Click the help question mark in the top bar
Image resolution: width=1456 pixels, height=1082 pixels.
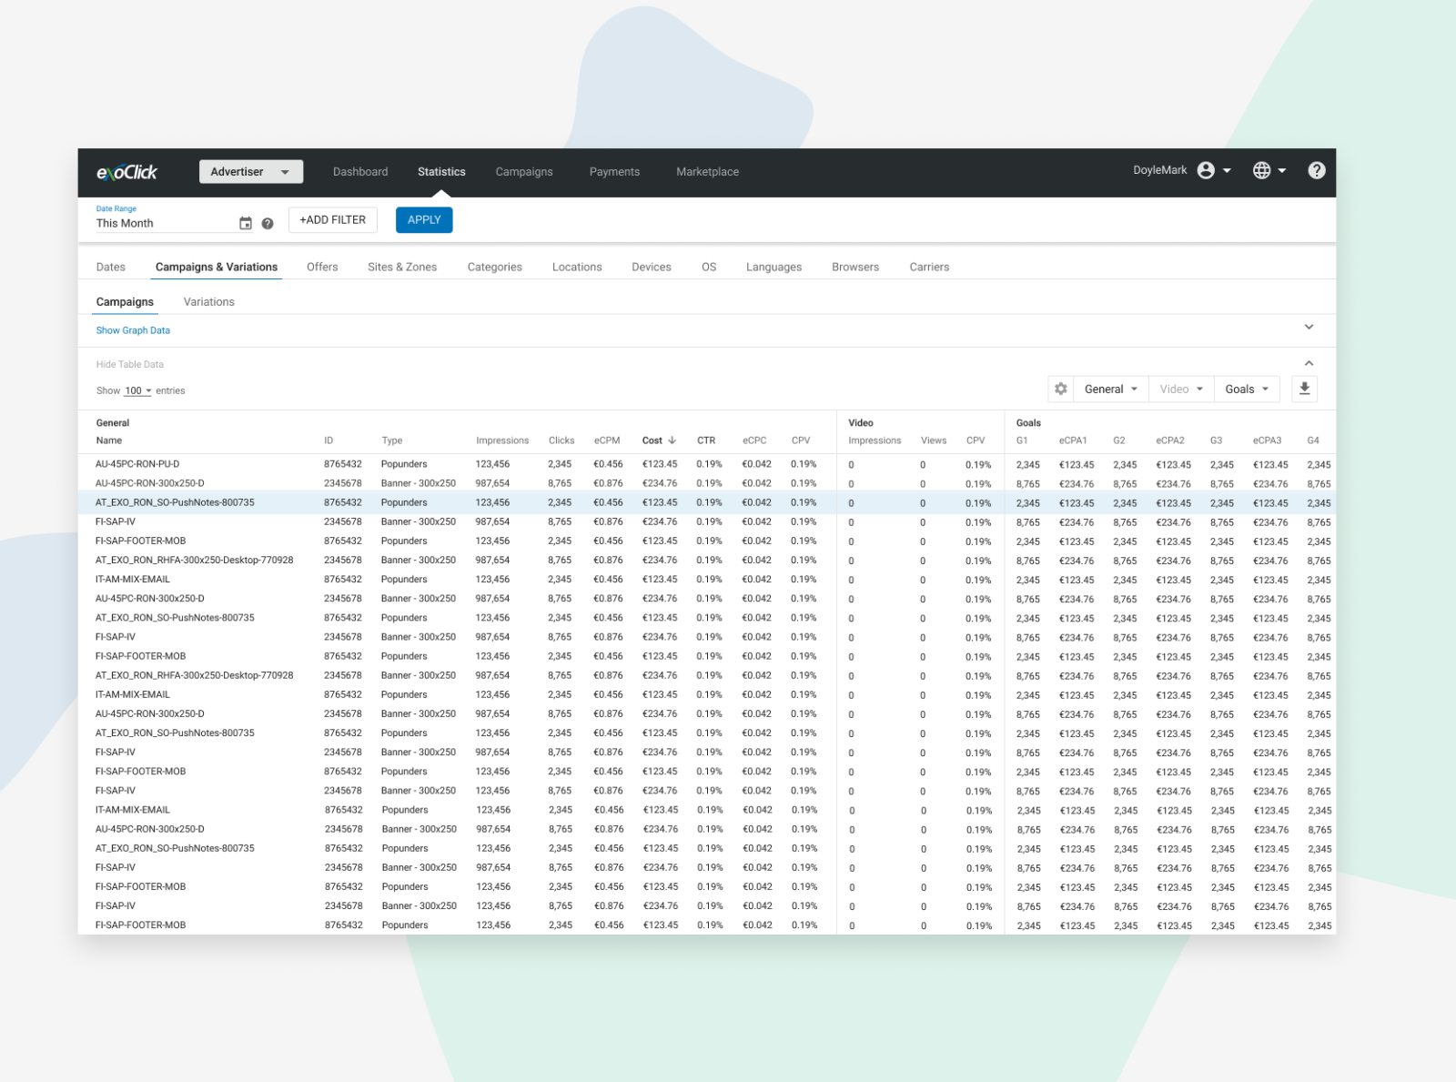pyautogui.click(x=1317, y=170)
